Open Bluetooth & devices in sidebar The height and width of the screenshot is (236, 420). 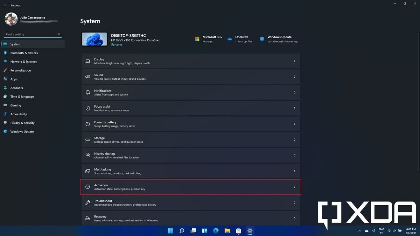point(24,53)
